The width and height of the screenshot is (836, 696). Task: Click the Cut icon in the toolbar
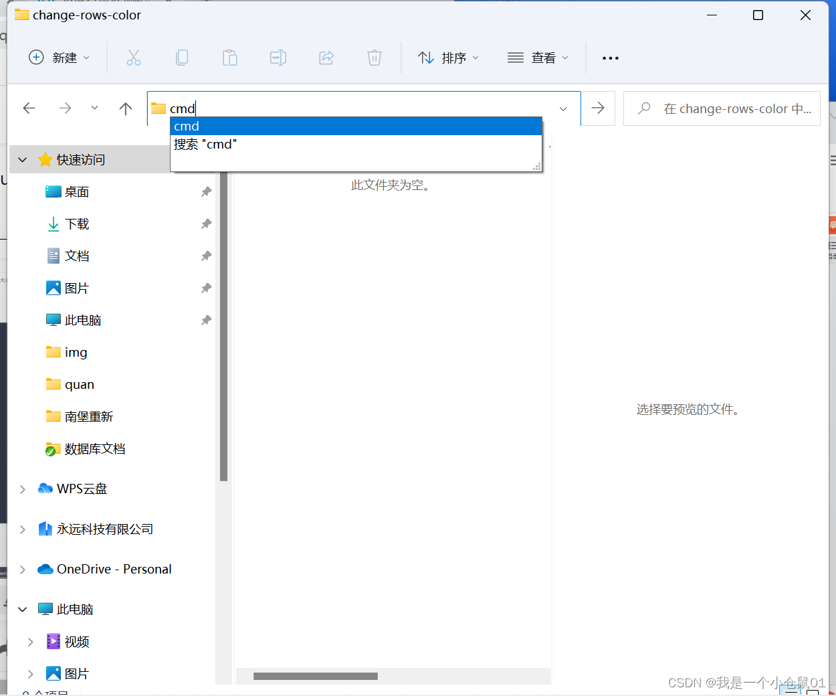point(134,58)
